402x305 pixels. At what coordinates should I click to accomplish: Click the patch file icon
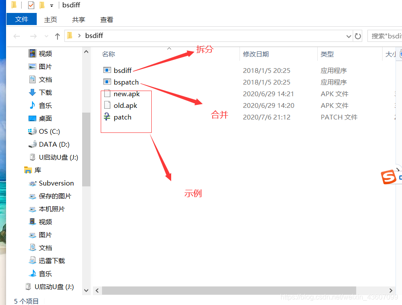107,117
